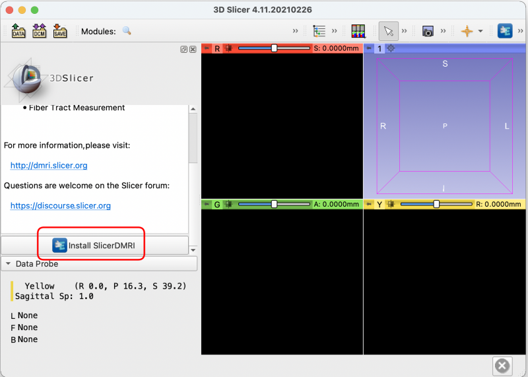The height and width of the screenshot is (377, 528).
Task: Adjust the green slice offset slider
Action: click(x=274, y=204)
